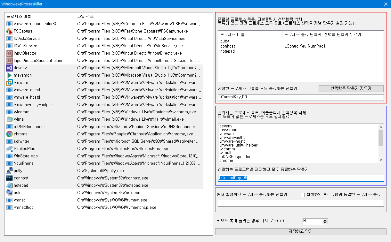Click the vmware-usbarbitrator64 process icon

(9, 24)
